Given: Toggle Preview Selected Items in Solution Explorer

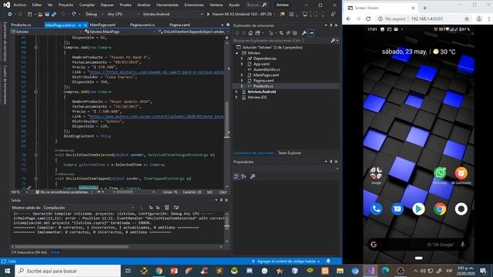Looking at the screenshot, I should [x=311, y=33].
